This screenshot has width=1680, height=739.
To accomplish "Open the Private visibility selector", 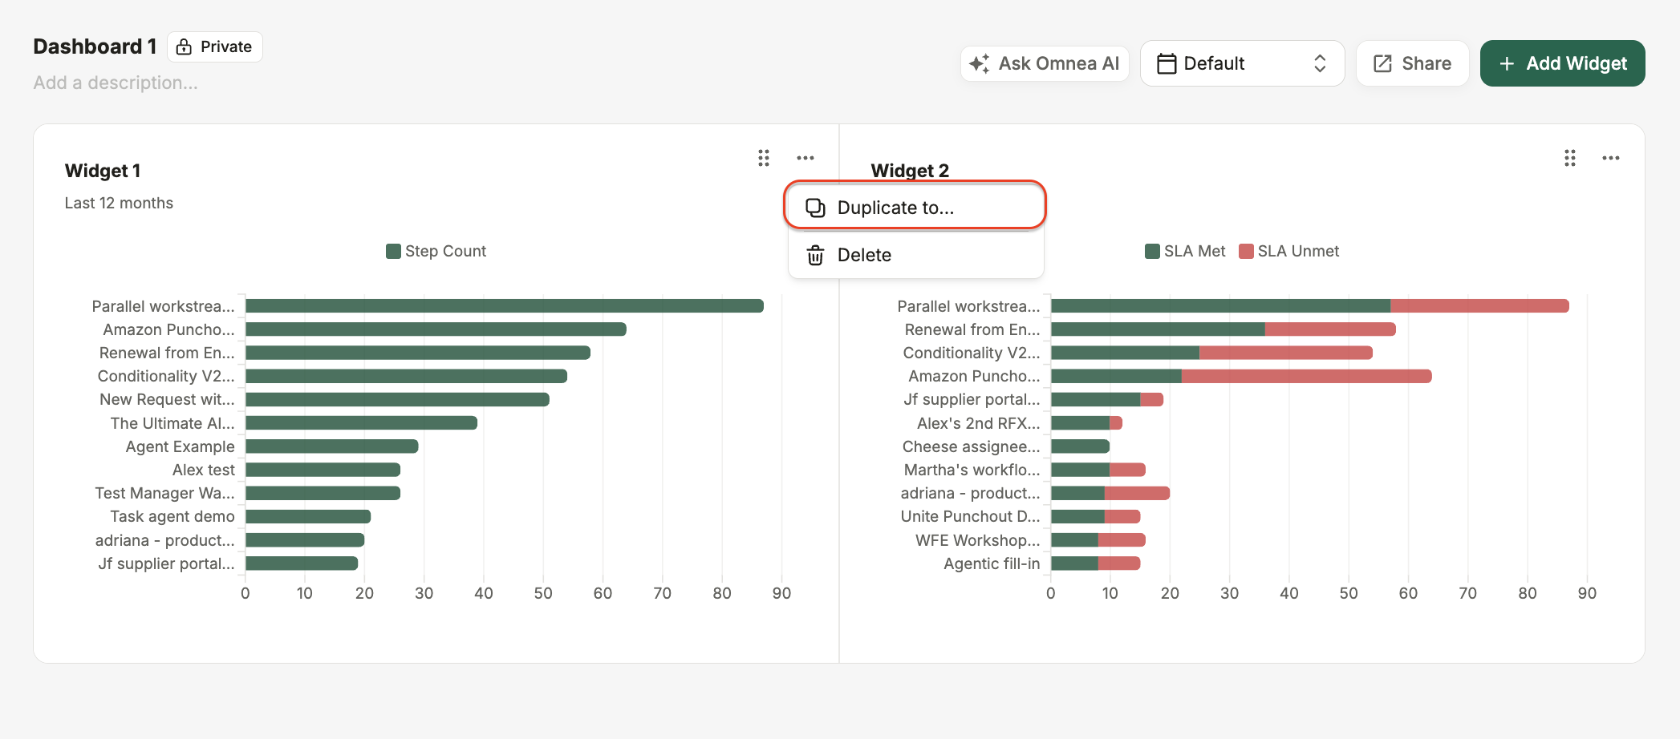I will click(x=215, y=46).
